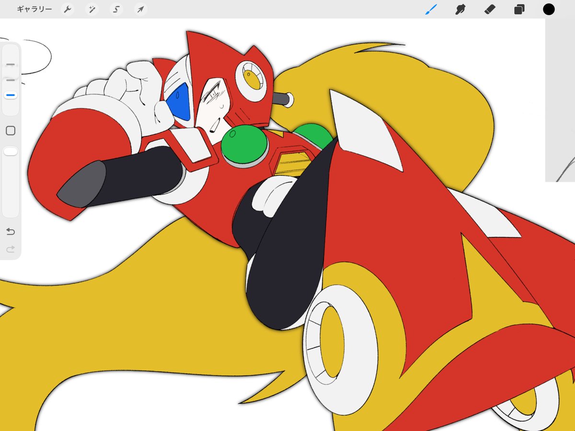Select the Smudge tool
The width and height of the screenshot is (575, 431).
pyautogui.click(x=460, y=9)
